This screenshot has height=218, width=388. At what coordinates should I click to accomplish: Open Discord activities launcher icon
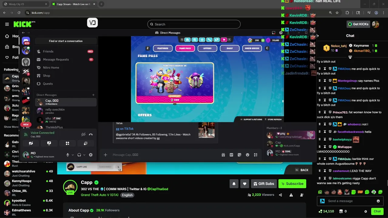point(67,143)
